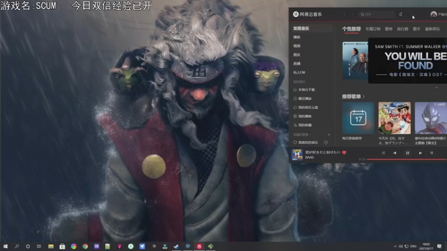Open Cortana circle on the taskbar
447x251 pixels.
point(27,246)
